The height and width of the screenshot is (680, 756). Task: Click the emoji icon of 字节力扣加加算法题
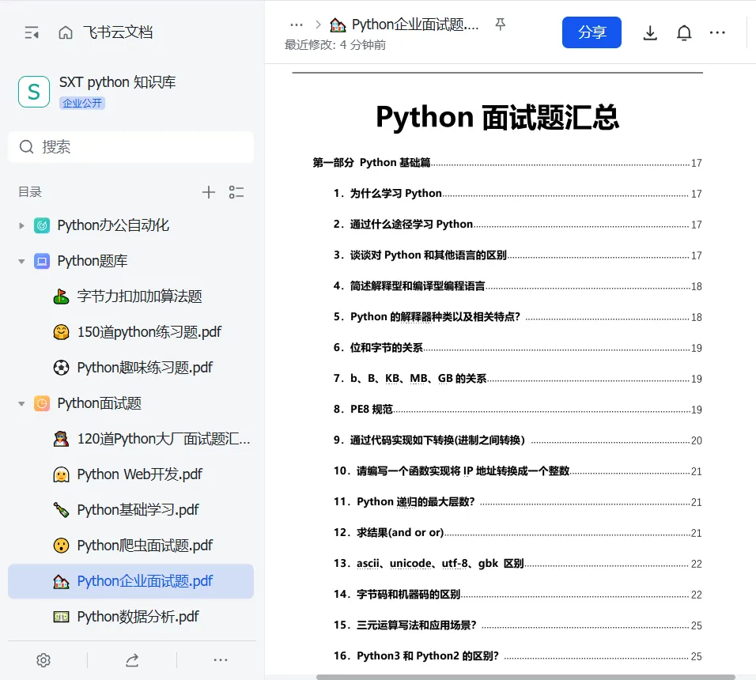pos(61,297)
